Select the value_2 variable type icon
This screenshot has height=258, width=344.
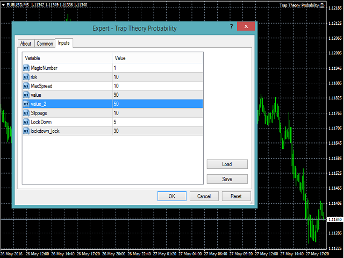(x=26, y=104)
